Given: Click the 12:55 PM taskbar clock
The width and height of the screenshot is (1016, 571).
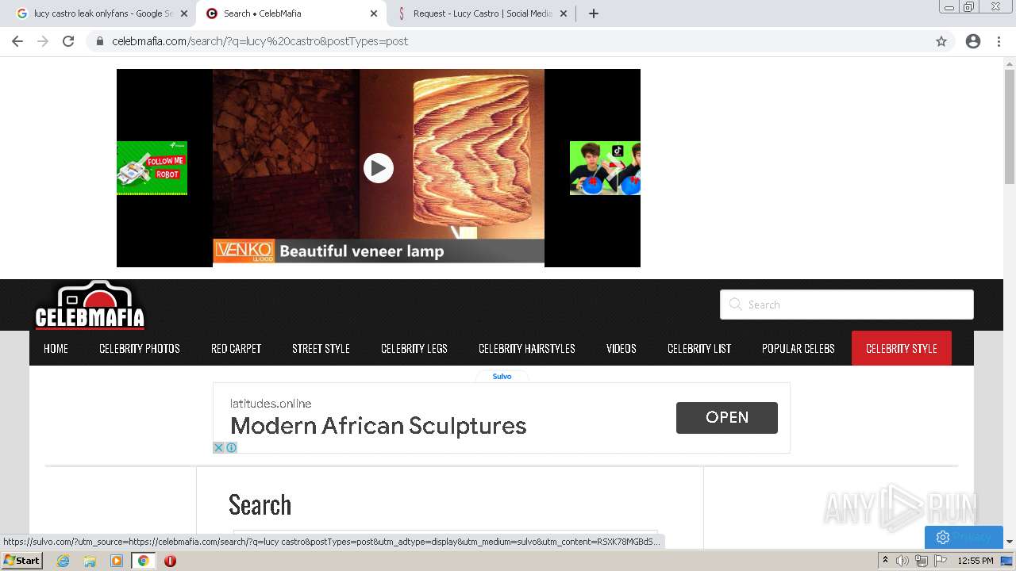Looking at the screenshot, I should point(976,561).
